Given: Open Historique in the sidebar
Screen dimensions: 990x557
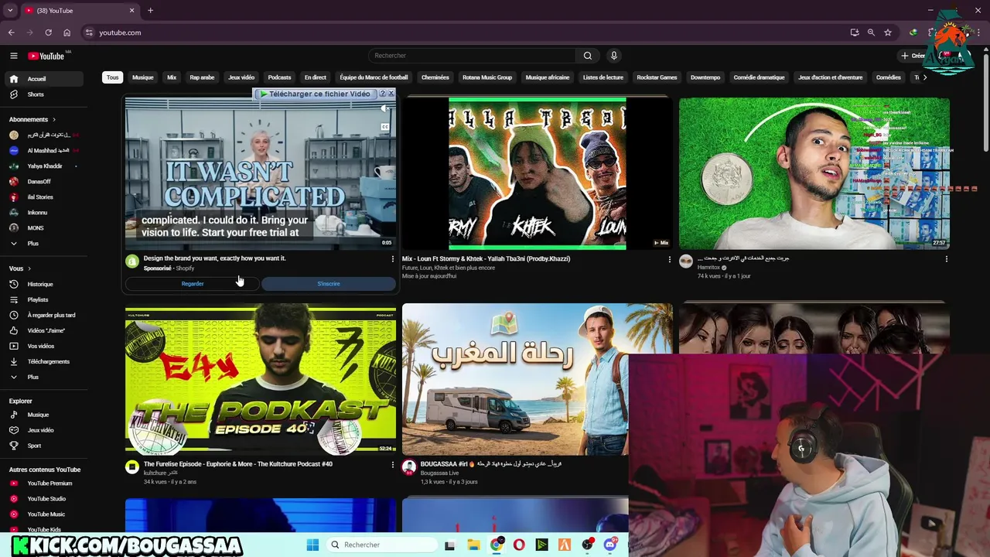Looking at the screenshot, I should pyautogui.click(x=43, y=284).
